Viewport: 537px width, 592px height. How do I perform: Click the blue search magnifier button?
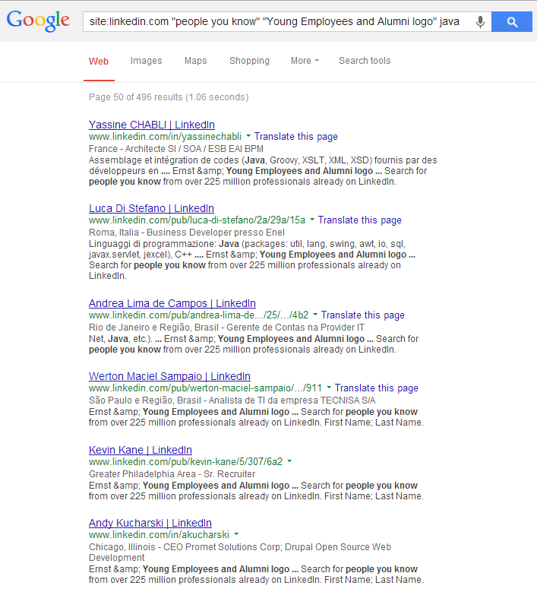(x=512, y=21)
